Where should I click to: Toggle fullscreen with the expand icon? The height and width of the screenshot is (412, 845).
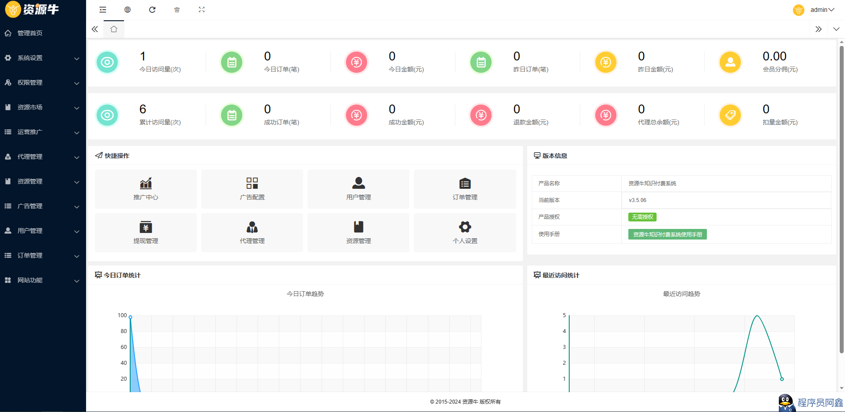tap(202, 10)
